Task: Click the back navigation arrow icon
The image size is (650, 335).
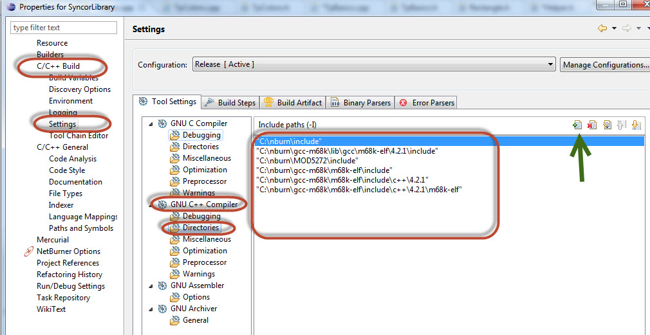Action: [602, 28]
